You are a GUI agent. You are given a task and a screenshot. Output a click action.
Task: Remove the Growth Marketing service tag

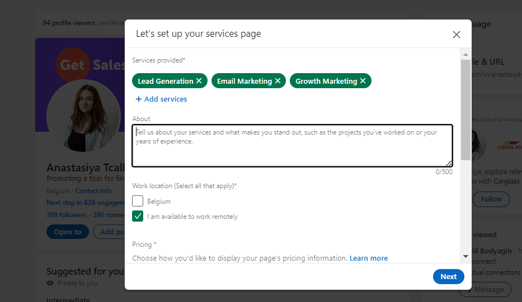tap(363, 81)
